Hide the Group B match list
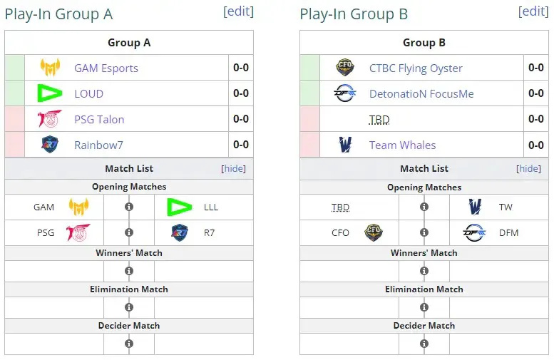The width and height of the screenshot is (554, 360). click(x=528, y=168)
